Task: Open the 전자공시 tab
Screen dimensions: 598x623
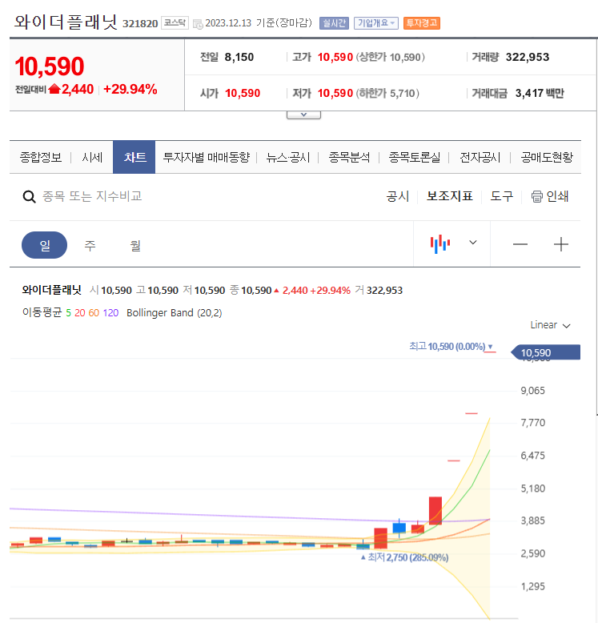Action: point(480,157)
